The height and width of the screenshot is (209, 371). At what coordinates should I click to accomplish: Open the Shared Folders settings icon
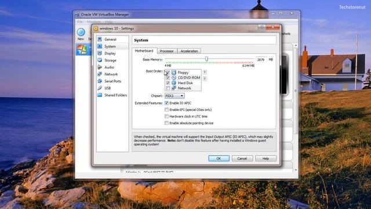point(100,95)
